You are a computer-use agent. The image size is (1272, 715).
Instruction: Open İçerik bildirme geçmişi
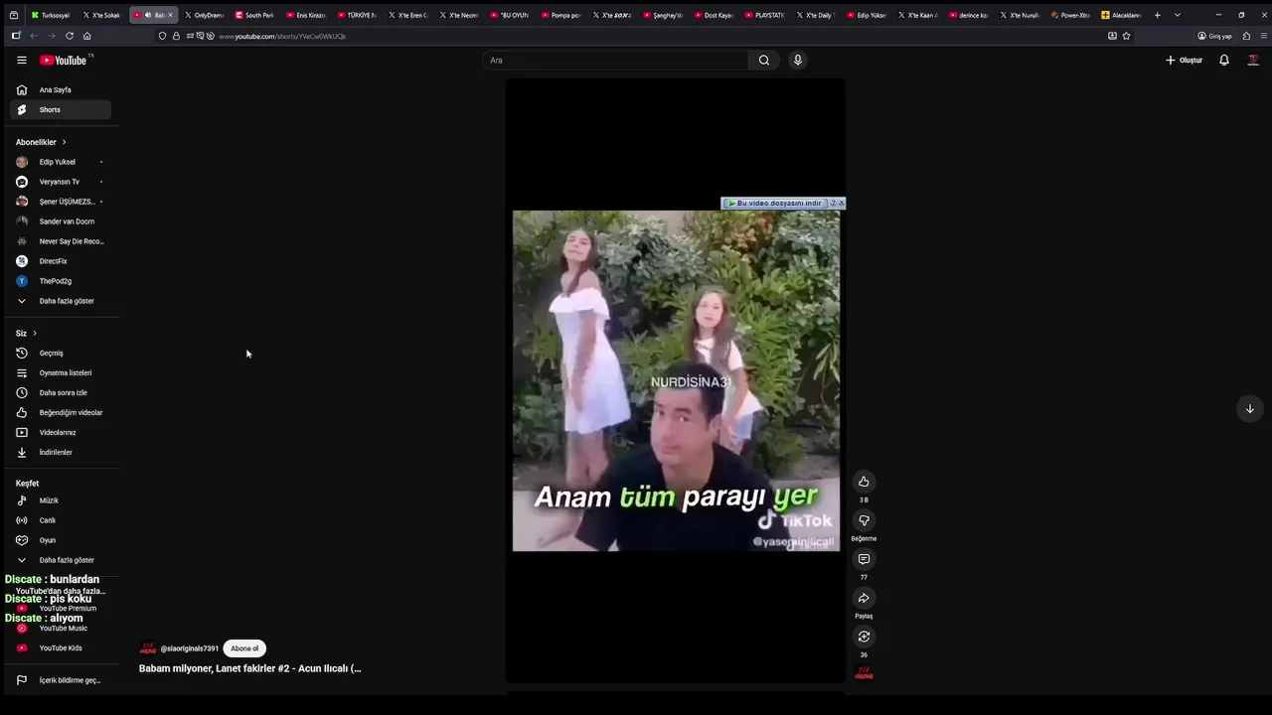point(60,680)
